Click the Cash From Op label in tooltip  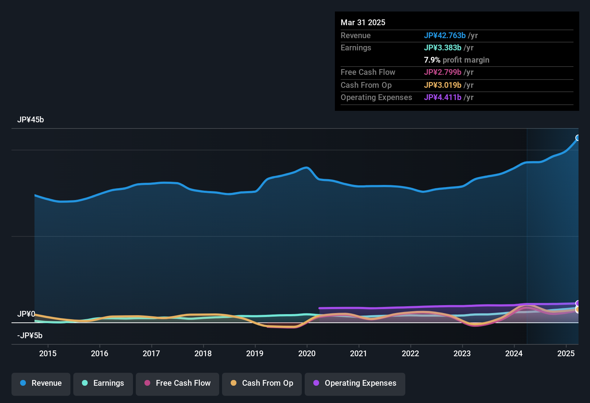[366, 85]
